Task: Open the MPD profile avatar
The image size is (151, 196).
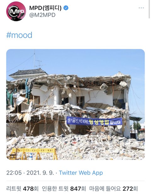Action: coord(16,11)
